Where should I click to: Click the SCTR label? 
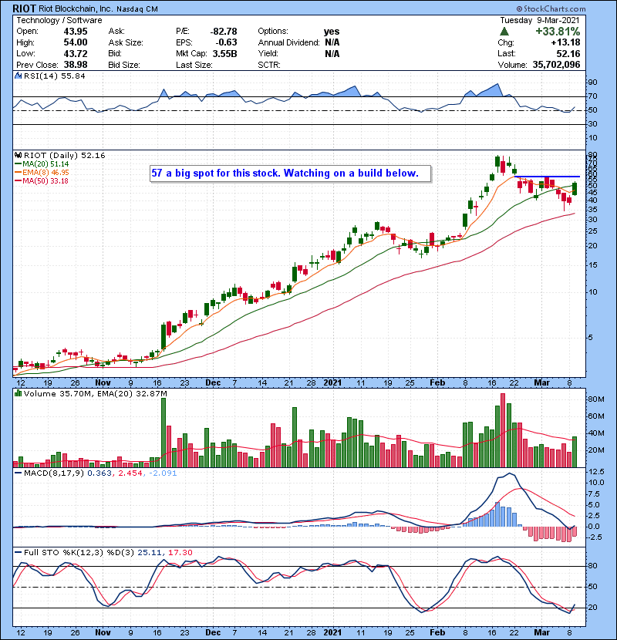pyautogui.click(x=268, y=65)
